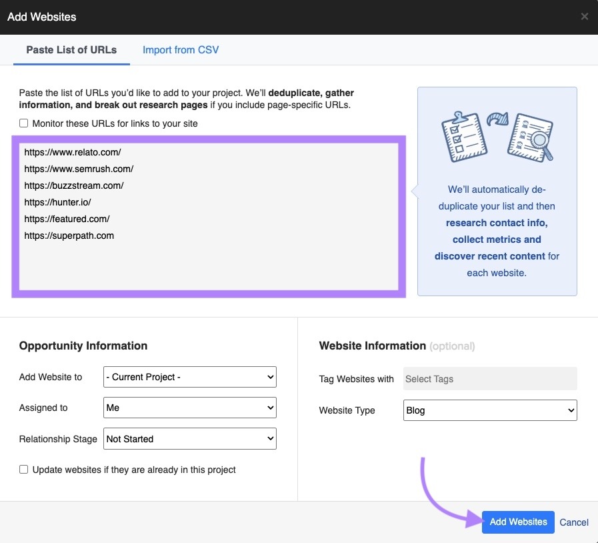This screenshot has width=598, height=543.
Task: Click the Select Tags field
Action: point(490,378)
